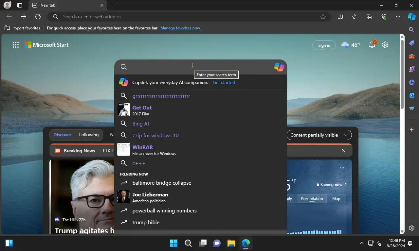Switch to Following feed tab

click(x=89, y=135)
